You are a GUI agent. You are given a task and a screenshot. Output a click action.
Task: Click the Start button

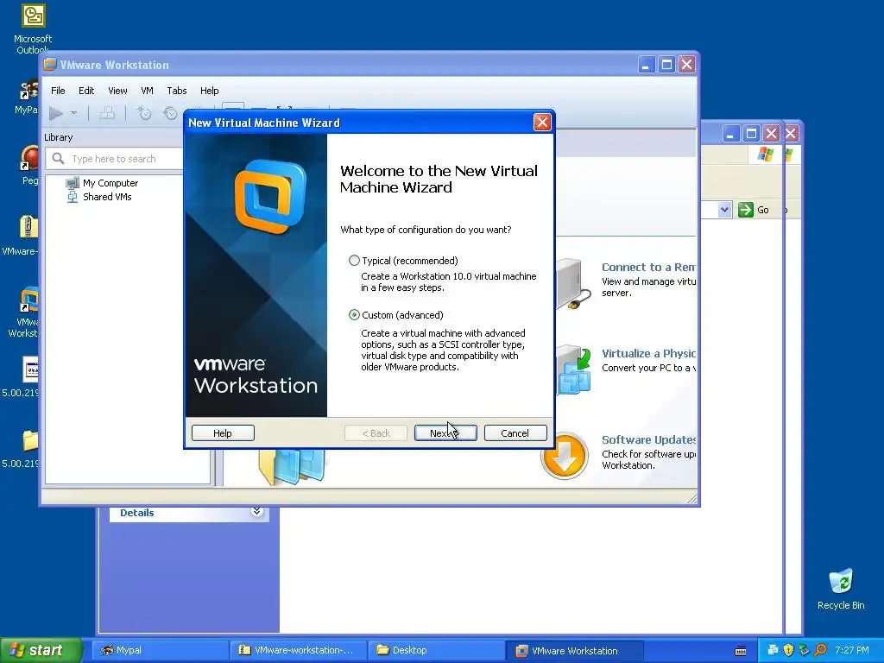coord(40,651)
